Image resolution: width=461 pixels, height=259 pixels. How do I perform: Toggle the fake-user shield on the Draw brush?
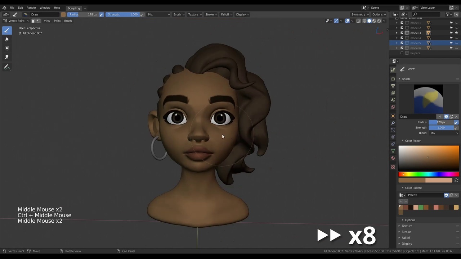click(x=447, y=117)
